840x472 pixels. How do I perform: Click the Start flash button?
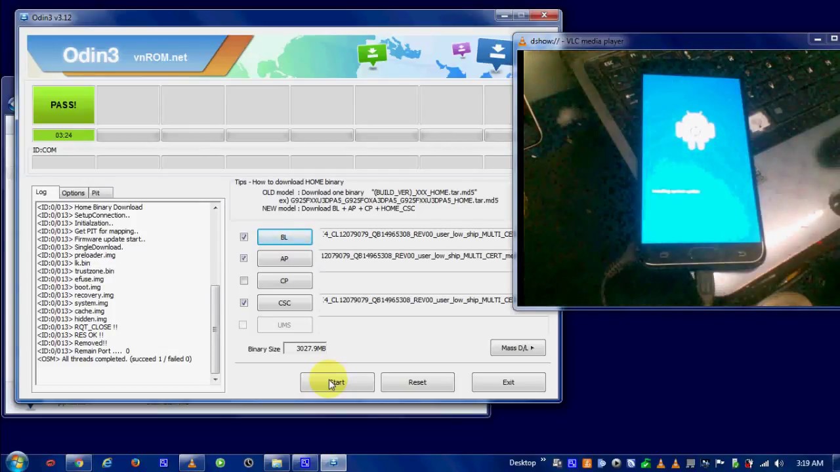pyautogui.click(x=337, y=382)
